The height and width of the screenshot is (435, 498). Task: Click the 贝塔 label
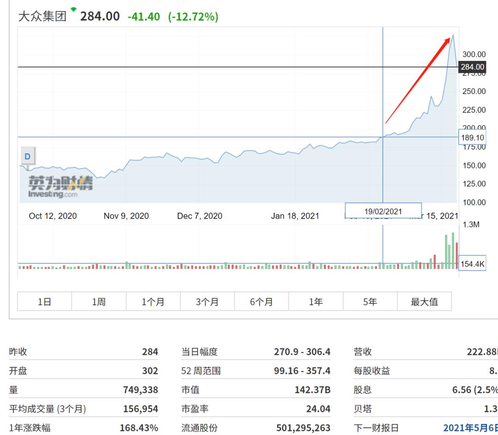[363, 409]
